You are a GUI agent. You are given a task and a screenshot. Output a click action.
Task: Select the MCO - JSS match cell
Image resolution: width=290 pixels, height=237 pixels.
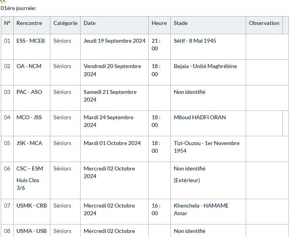pyautogui.click(x=32, y=123)
